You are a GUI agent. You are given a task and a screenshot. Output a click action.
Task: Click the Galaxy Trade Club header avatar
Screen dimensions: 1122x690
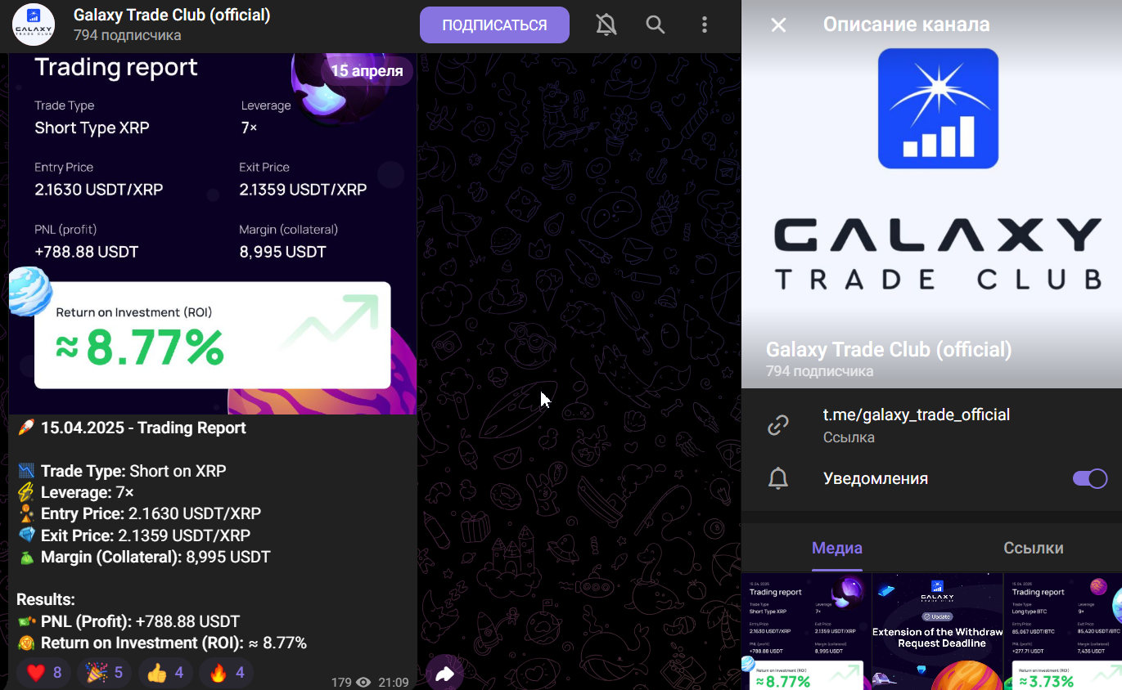pyautogui.click(x=34, y=25)
